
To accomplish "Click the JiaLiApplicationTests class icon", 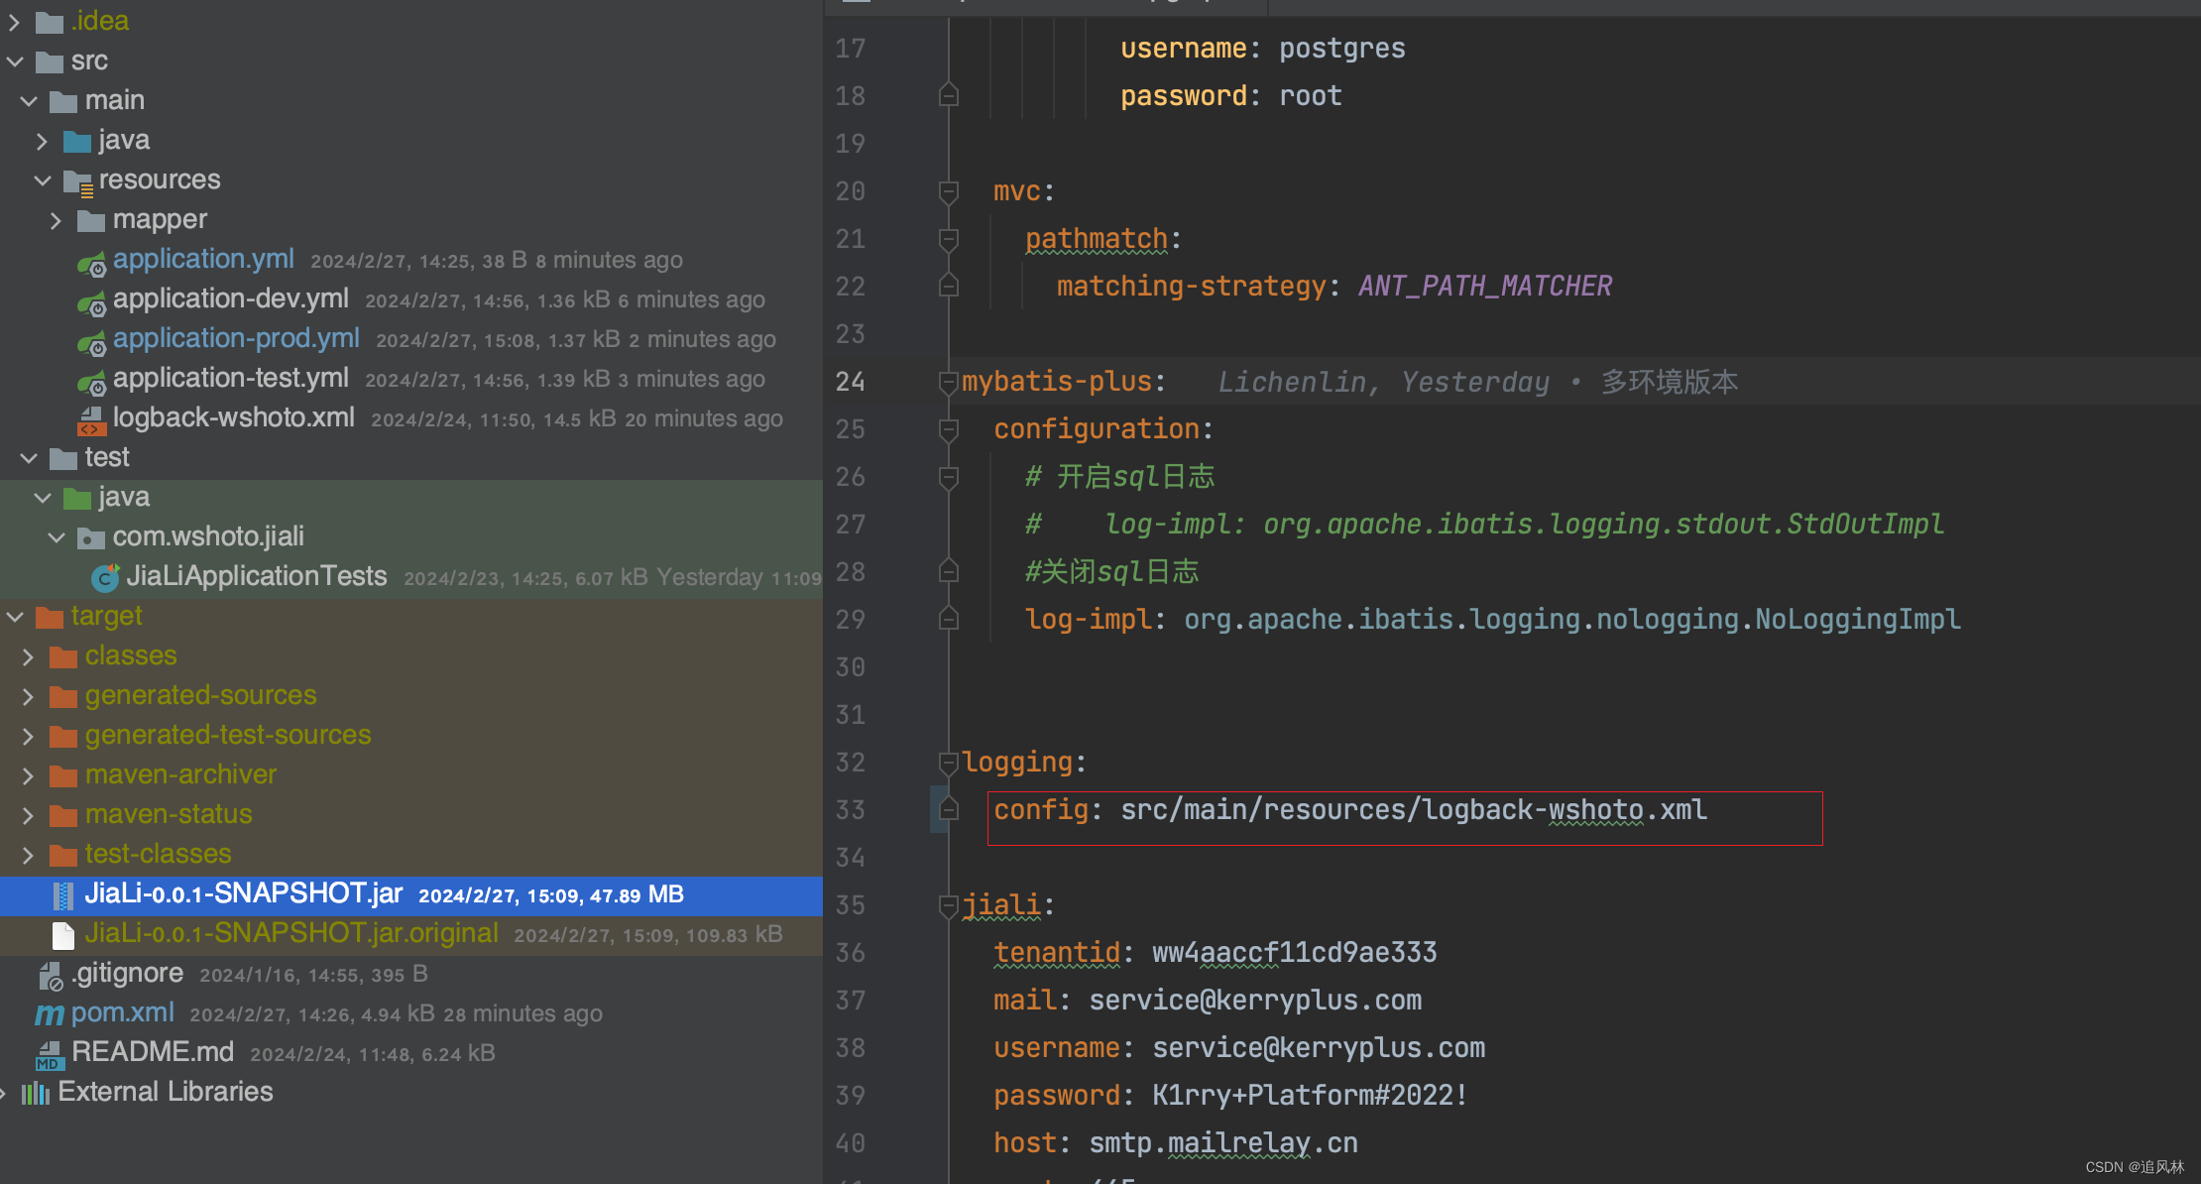I will pos(104,577).
